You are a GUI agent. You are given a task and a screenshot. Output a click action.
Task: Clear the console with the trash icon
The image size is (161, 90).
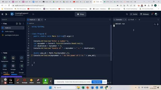click(158, 24)
